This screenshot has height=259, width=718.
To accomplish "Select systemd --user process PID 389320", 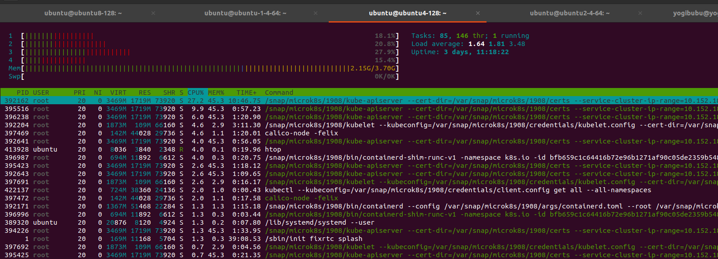I will 359,222.
